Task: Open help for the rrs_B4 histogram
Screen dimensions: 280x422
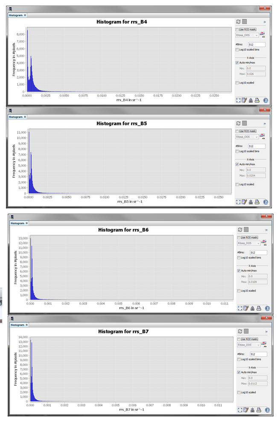Action: pyautogui.click(x=265, y=100)
